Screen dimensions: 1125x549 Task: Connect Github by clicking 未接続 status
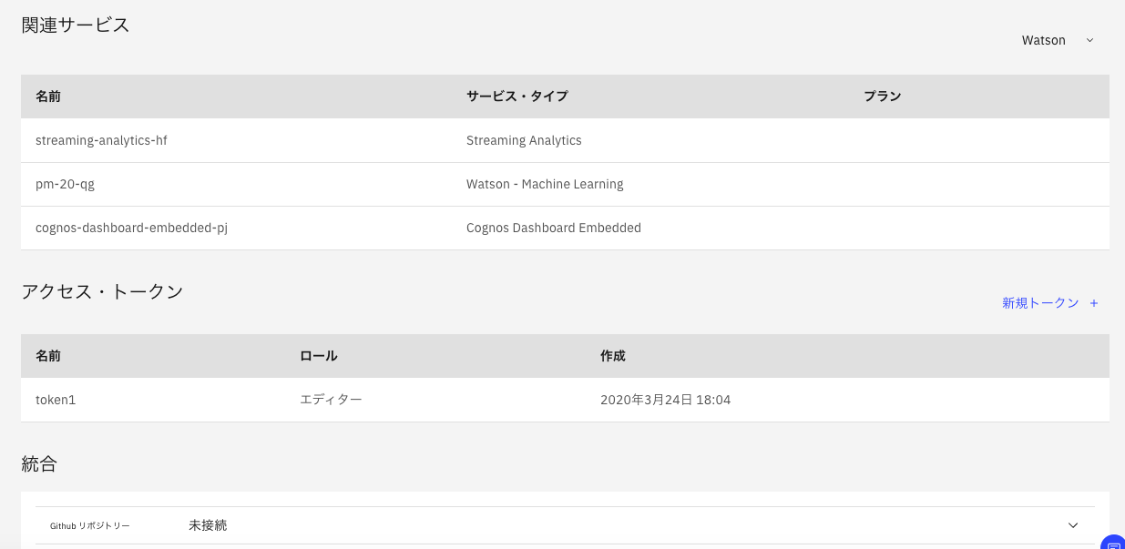pos(207,525)
